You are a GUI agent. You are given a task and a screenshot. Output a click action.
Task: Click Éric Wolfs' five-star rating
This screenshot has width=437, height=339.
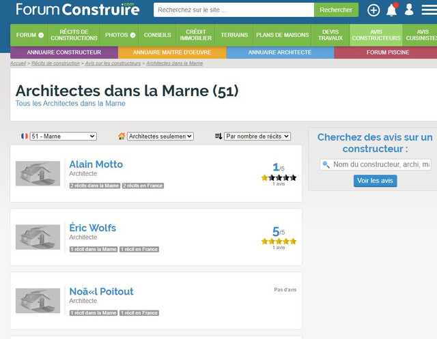coord(279,241)
